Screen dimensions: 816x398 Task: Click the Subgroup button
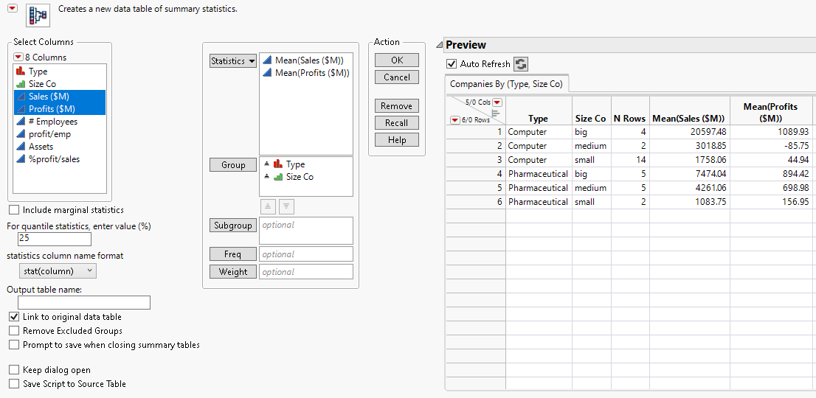click(233, 226)
